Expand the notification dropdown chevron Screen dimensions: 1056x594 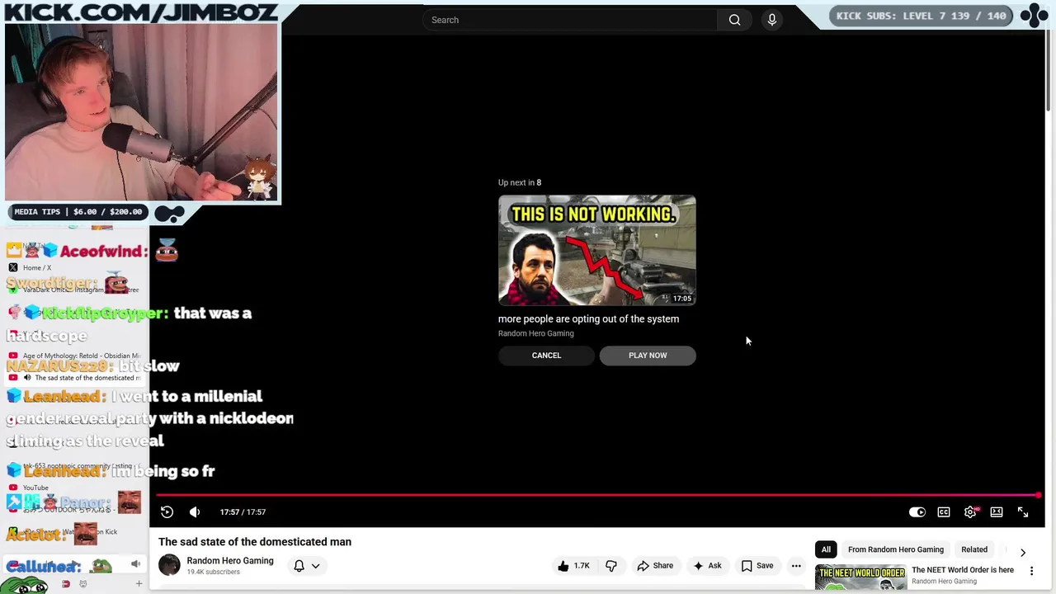[x=315, y=566]
